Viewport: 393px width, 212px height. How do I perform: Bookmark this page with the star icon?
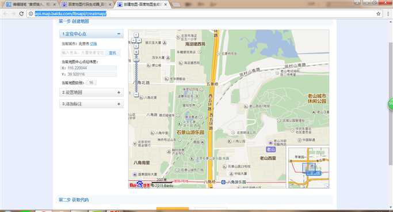tap(379, 14)
